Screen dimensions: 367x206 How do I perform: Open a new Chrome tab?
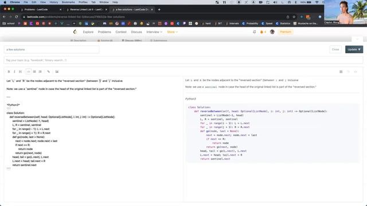point(159,10)
